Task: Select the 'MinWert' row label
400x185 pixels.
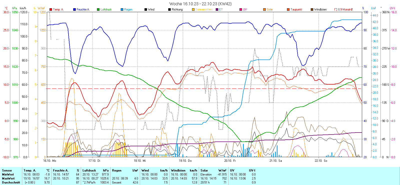Action: click(8, 174)
